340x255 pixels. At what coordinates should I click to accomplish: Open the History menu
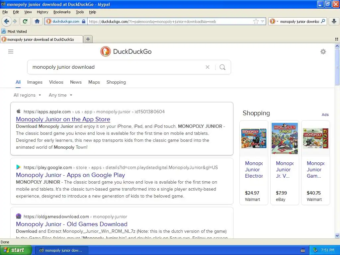click(42, 12)
